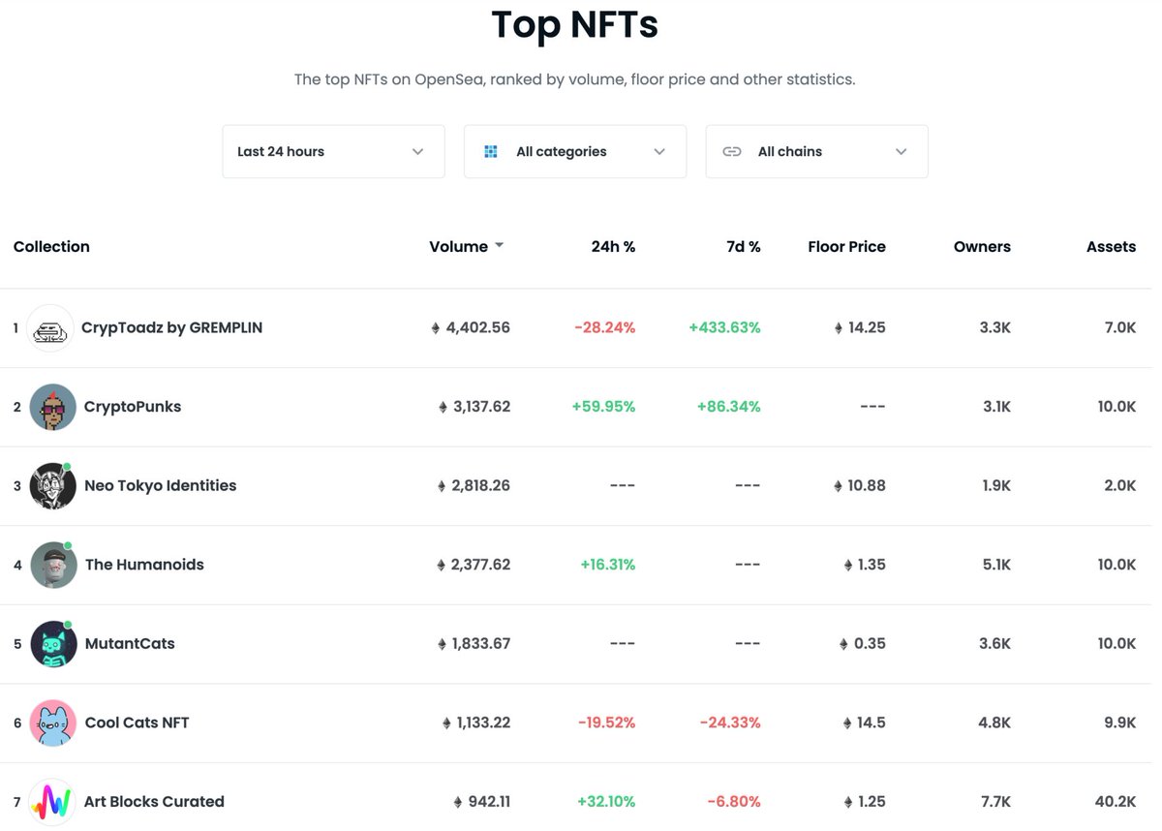Open the Neo Tokyo Identities collection

tap(160, 485)
